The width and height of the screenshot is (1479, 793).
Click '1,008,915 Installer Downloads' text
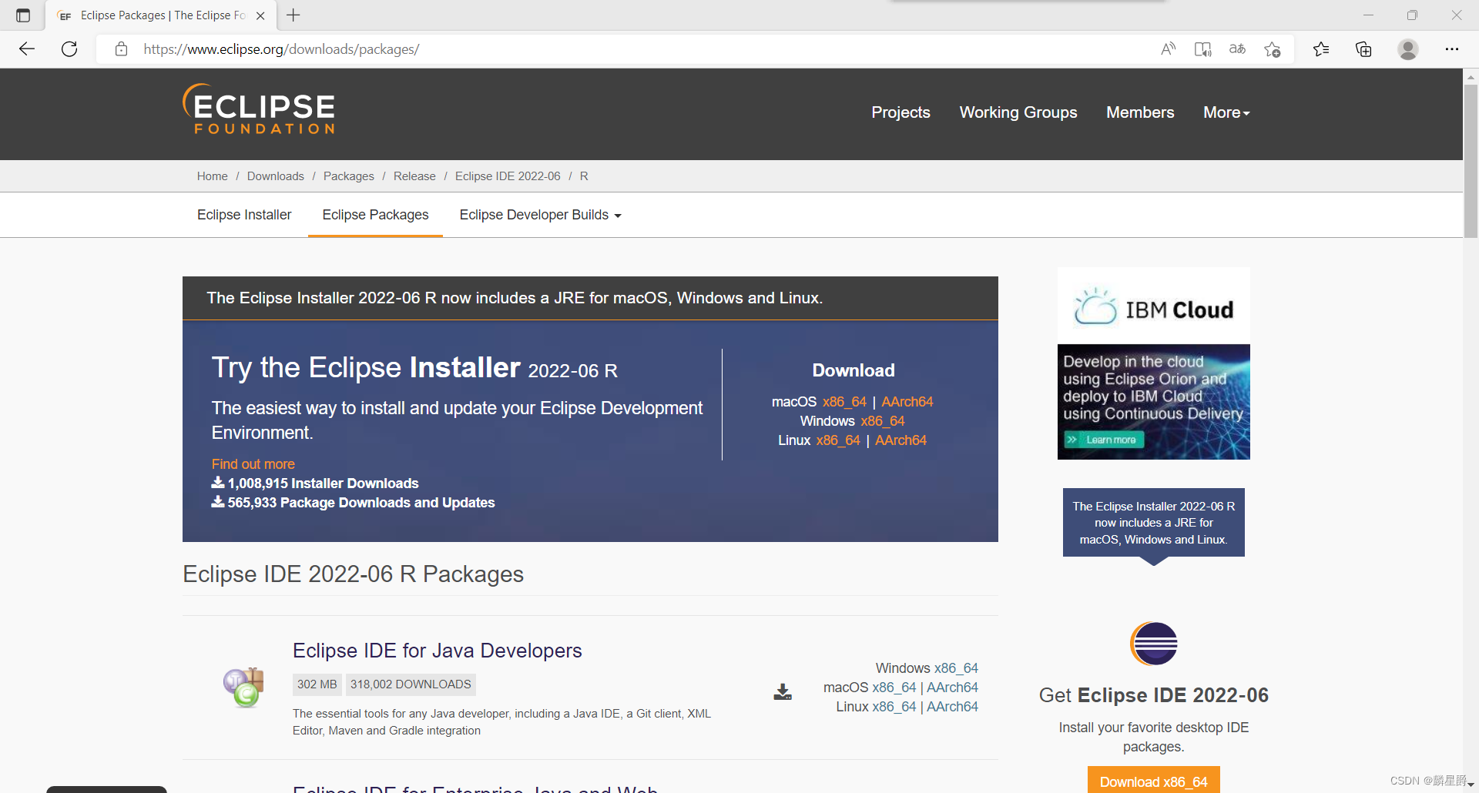tap(323, 483)
